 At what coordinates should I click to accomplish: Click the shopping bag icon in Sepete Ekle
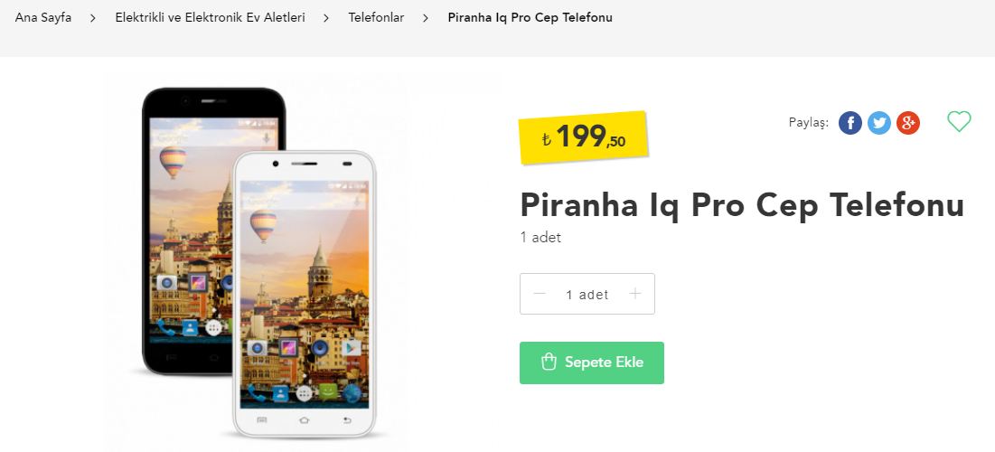(549, 363)
